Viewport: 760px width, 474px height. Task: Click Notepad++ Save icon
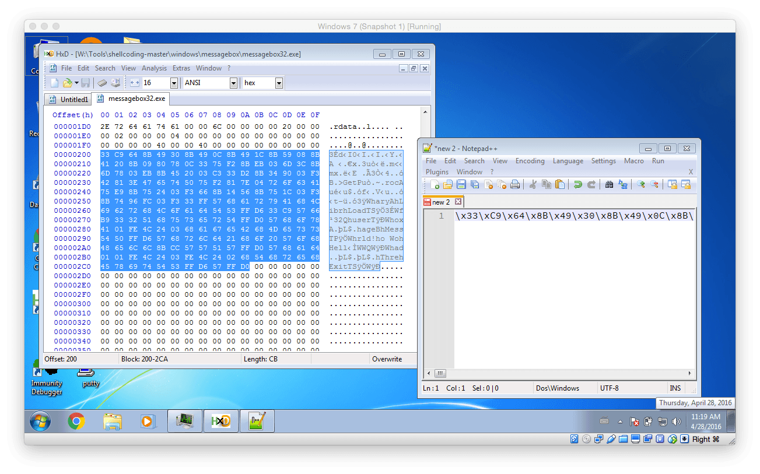click(461, 185)
